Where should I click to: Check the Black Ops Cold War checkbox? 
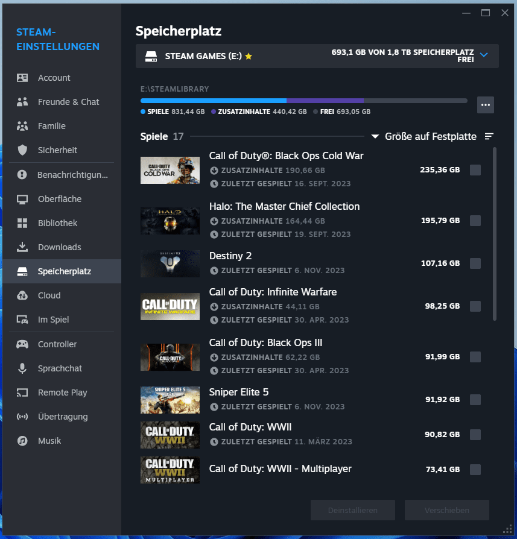coord(475,170)
